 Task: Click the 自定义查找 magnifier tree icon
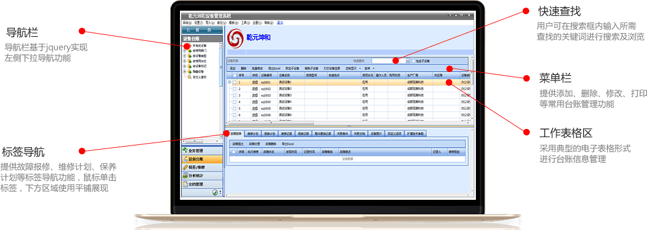point(190,77)
